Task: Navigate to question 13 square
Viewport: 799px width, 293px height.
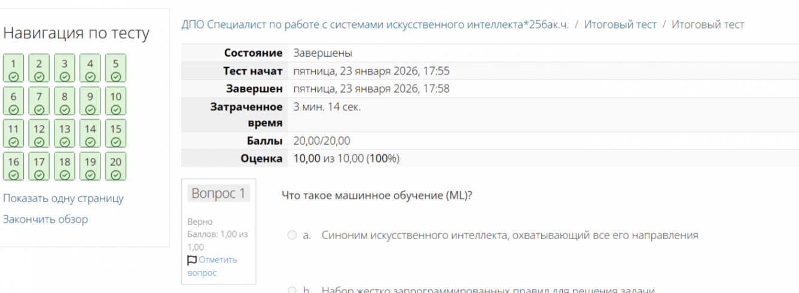Action: pyautogui.click(x=65, y=134)
